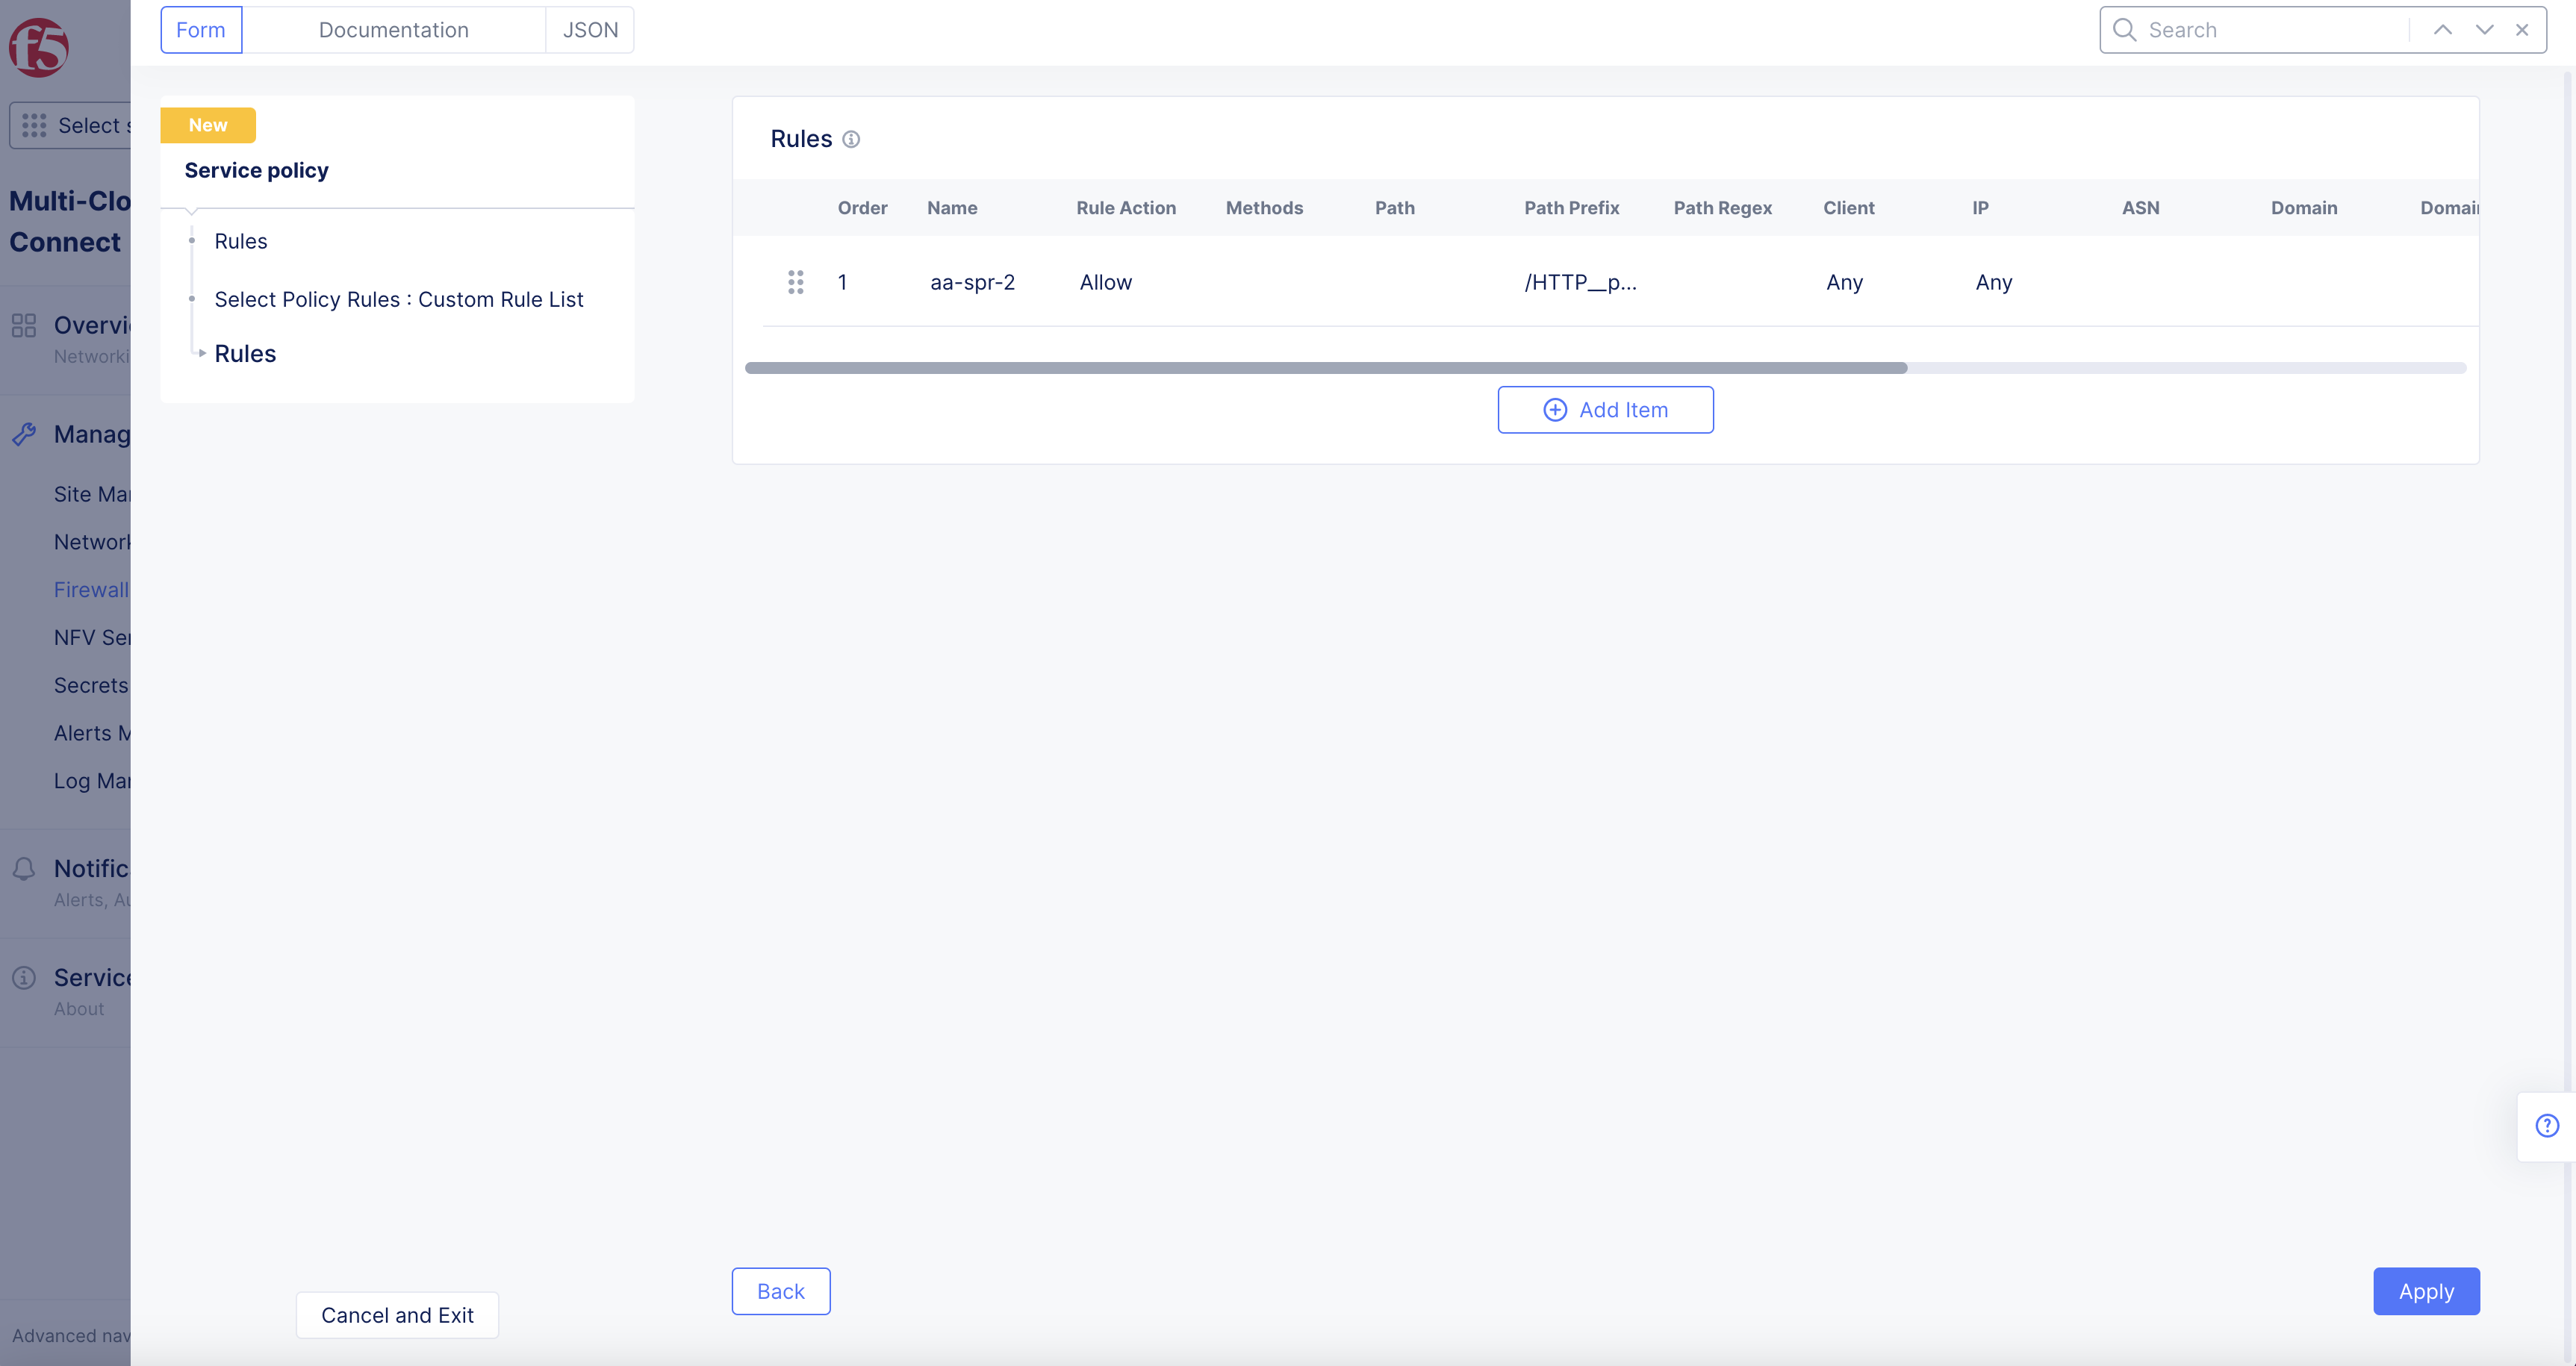Click the horizontal scrollbar of the Rules table
The image size is (2576, 1366).
1325,368
